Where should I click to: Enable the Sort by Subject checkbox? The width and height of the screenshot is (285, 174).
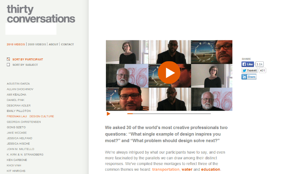click(x=8, y=65)
